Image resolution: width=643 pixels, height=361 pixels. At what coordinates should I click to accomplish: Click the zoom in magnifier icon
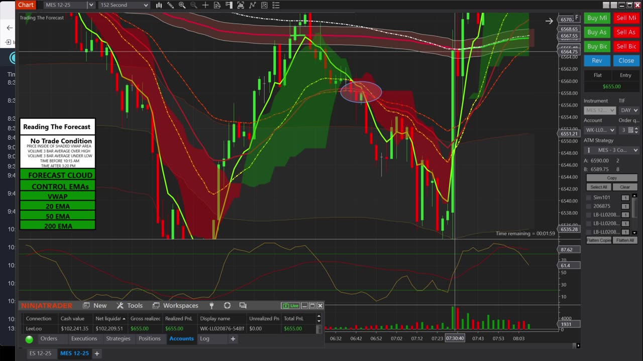point(182,5)
